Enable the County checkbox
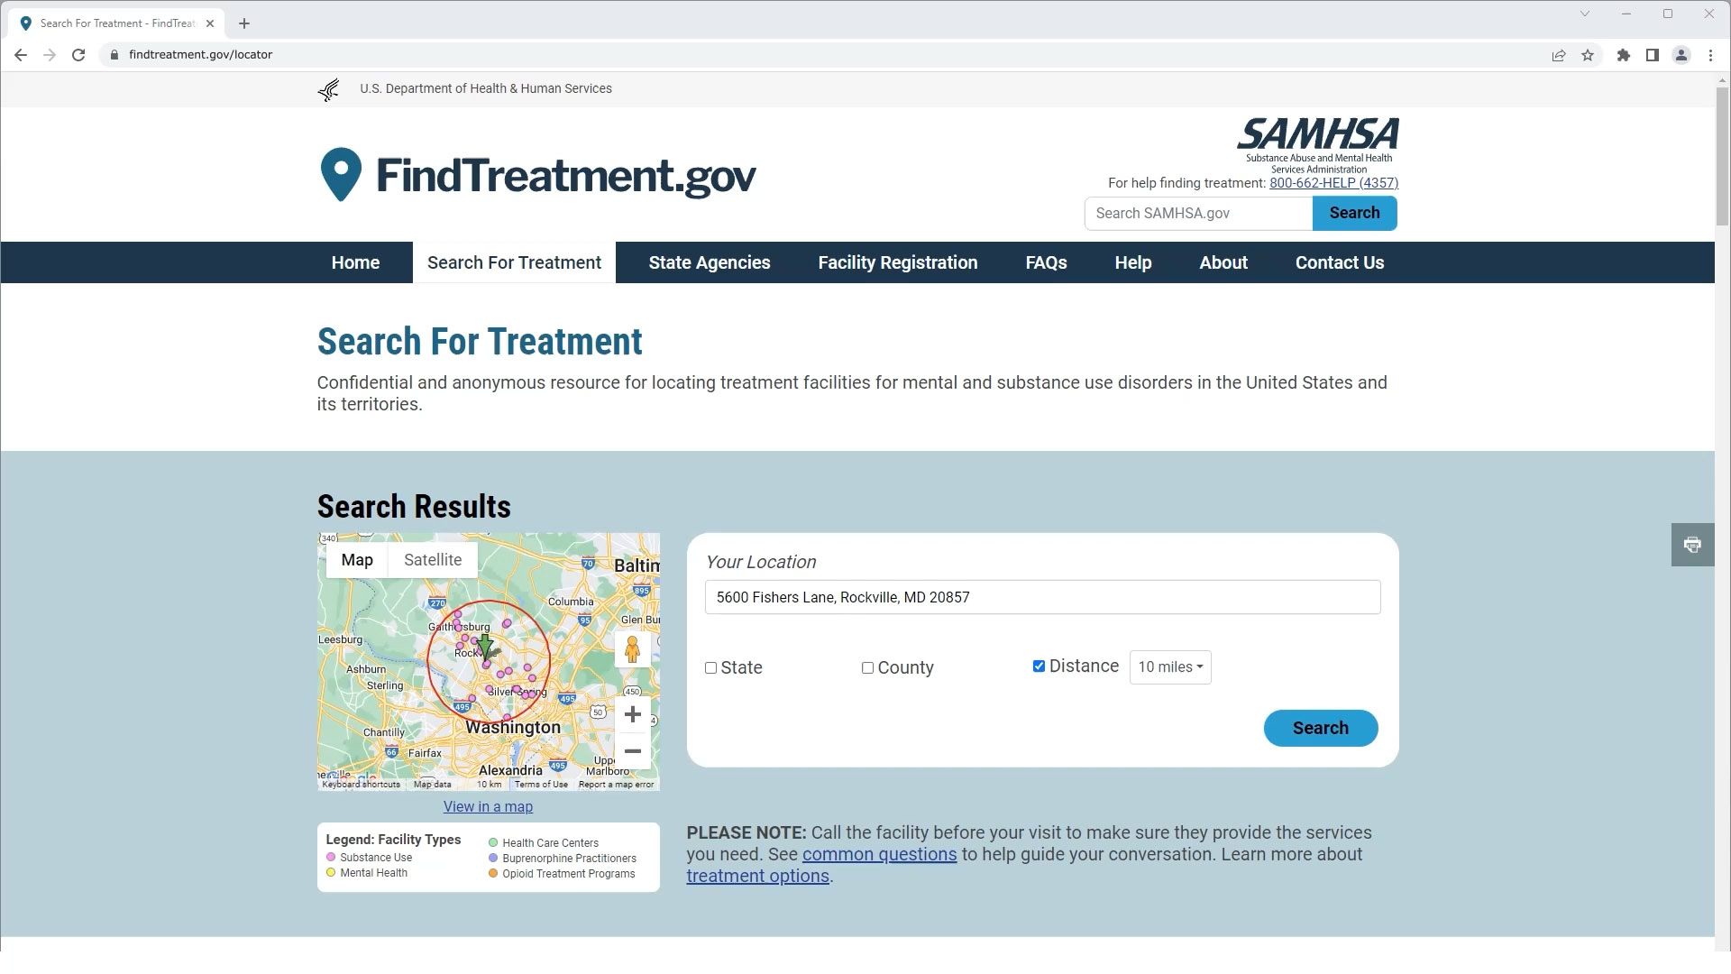Image resolution: width=1731 pixels, height=974 pixels. tap(867, 668)
